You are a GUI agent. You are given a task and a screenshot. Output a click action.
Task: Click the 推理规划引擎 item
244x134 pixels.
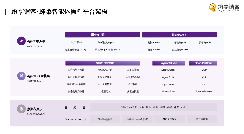pos(105,70)
